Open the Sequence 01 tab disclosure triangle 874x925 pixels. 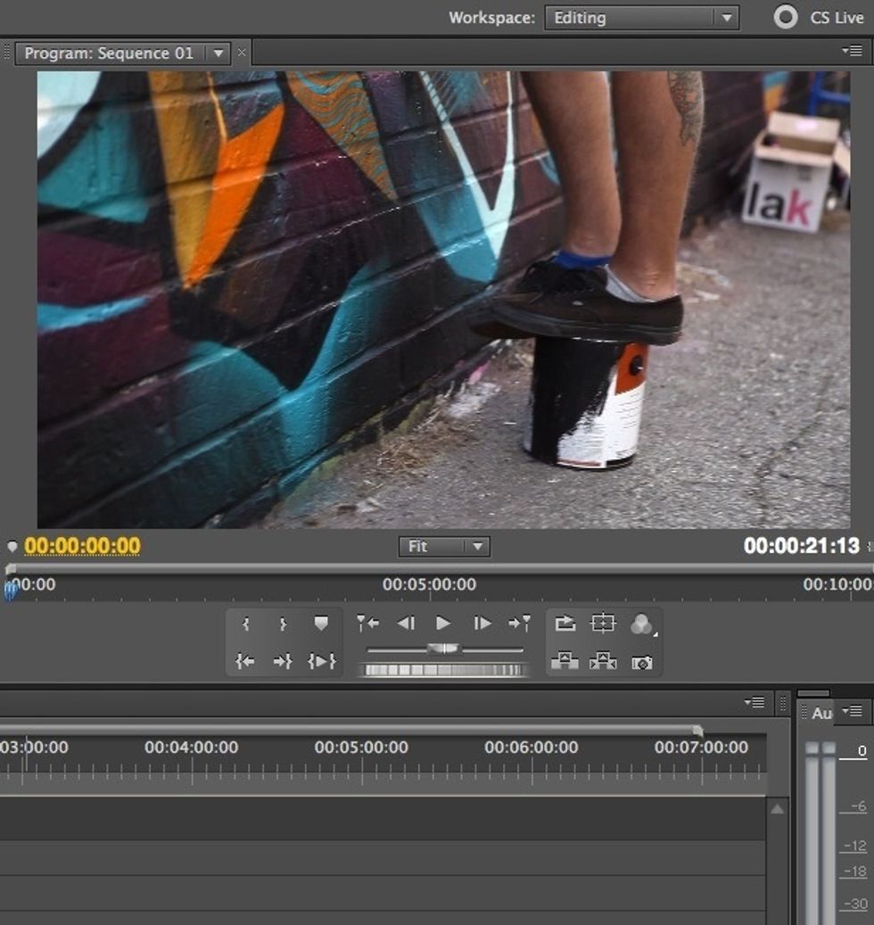[218, 53]
